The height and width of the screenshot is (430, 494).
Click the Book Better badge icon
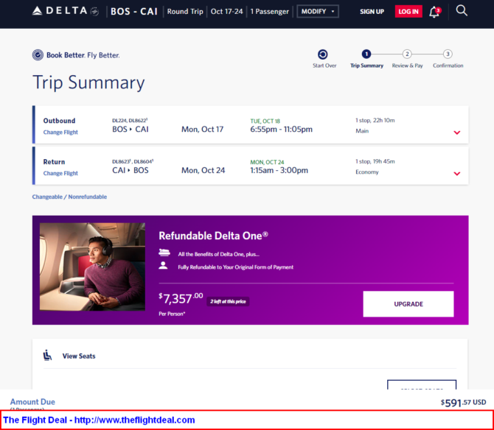tap(38, 55)
